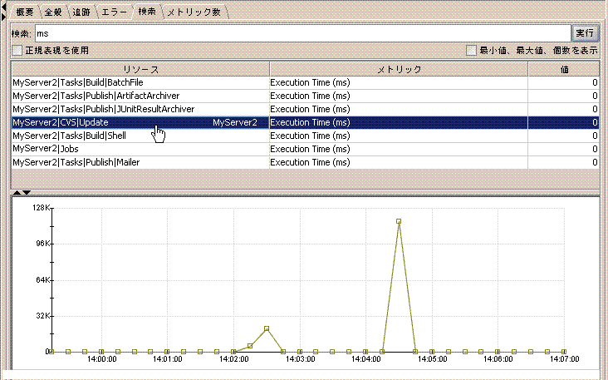Click the up arrow on the split divider
The width and height of the screenshot is (608, 380).
click(x=17, y=193)
